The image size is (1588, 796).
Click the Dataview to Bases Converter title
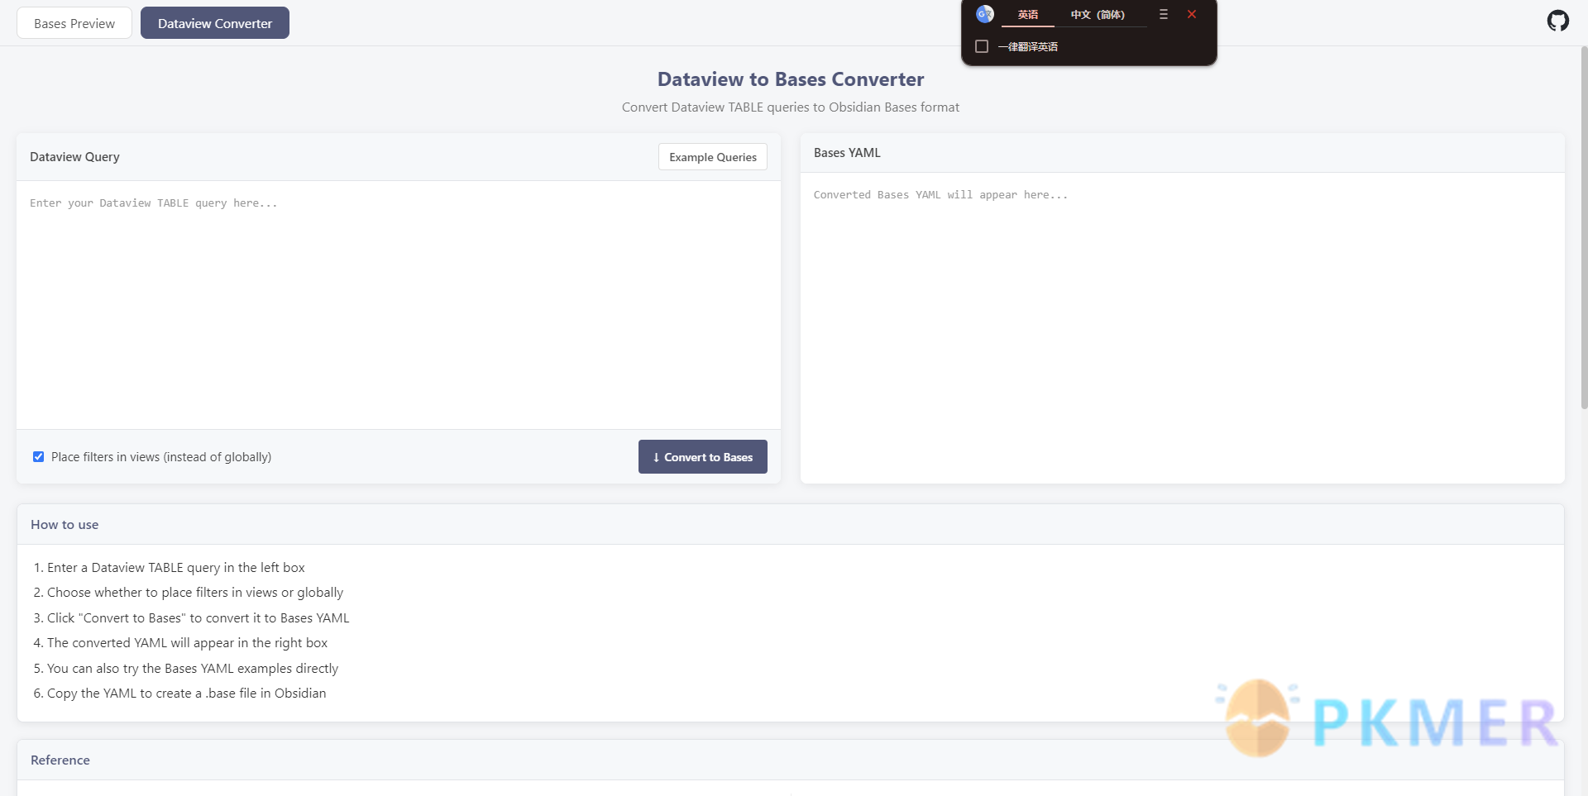(x=790, y=79)
